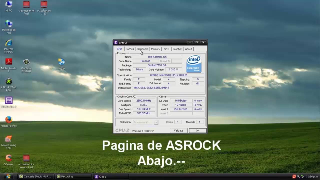Viewport: 320px width, 180px height.
Task: Select the CPUID CPU-Z desktop shortcut
Action: 9,102
